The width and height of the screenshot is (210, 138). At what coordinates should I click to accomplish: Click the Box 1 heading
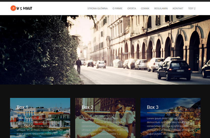click(x=22, y=107)
